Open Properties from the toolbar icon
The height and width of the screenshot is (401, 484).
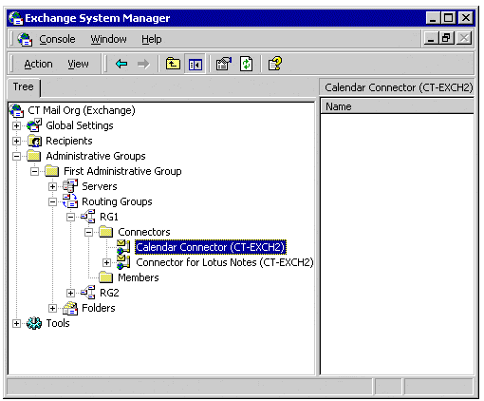coord(224,64)
